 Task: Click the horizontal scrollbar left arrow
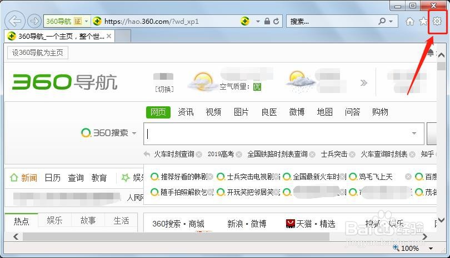[x=16, y=237]
